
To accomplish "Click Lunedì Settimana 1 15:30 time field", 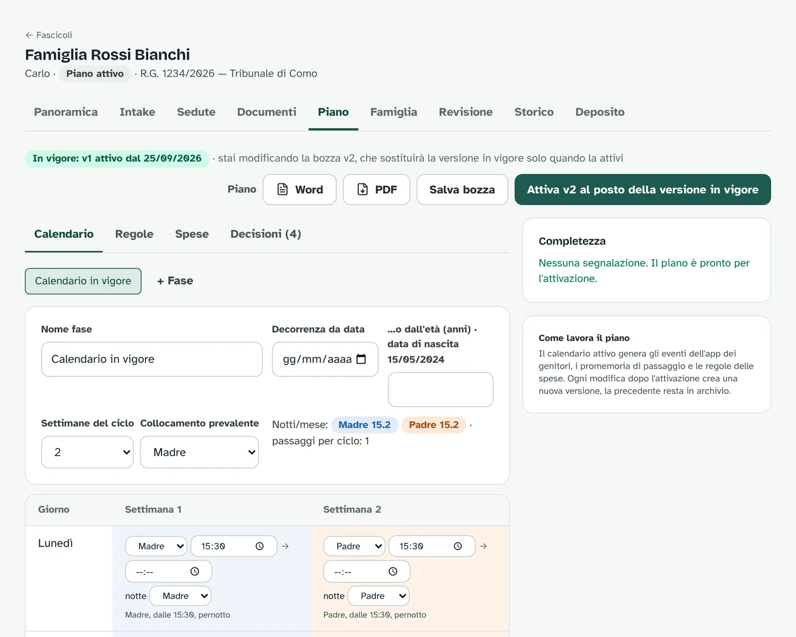I will (x=234, y=546).
